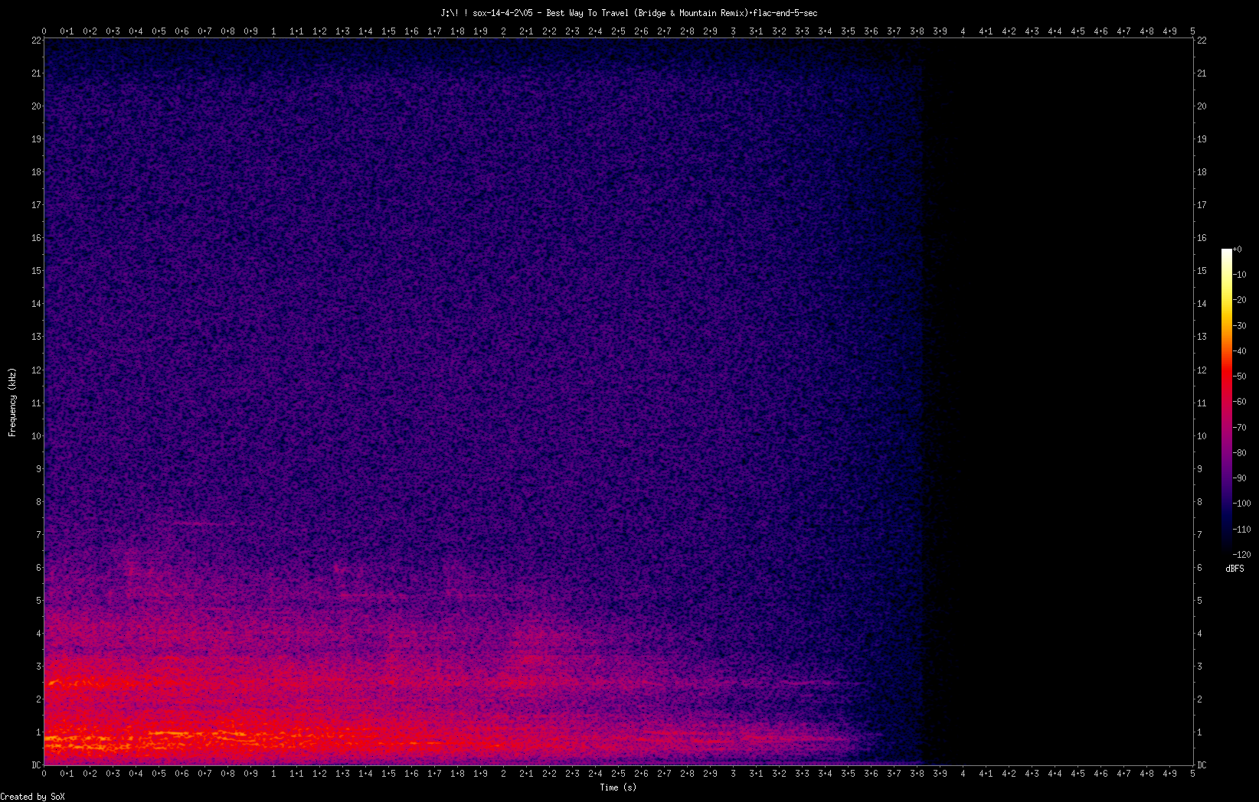This screenshot has width=1259, height=802.
Task: Click '22' on the left frequency axis
Action: 36,41
